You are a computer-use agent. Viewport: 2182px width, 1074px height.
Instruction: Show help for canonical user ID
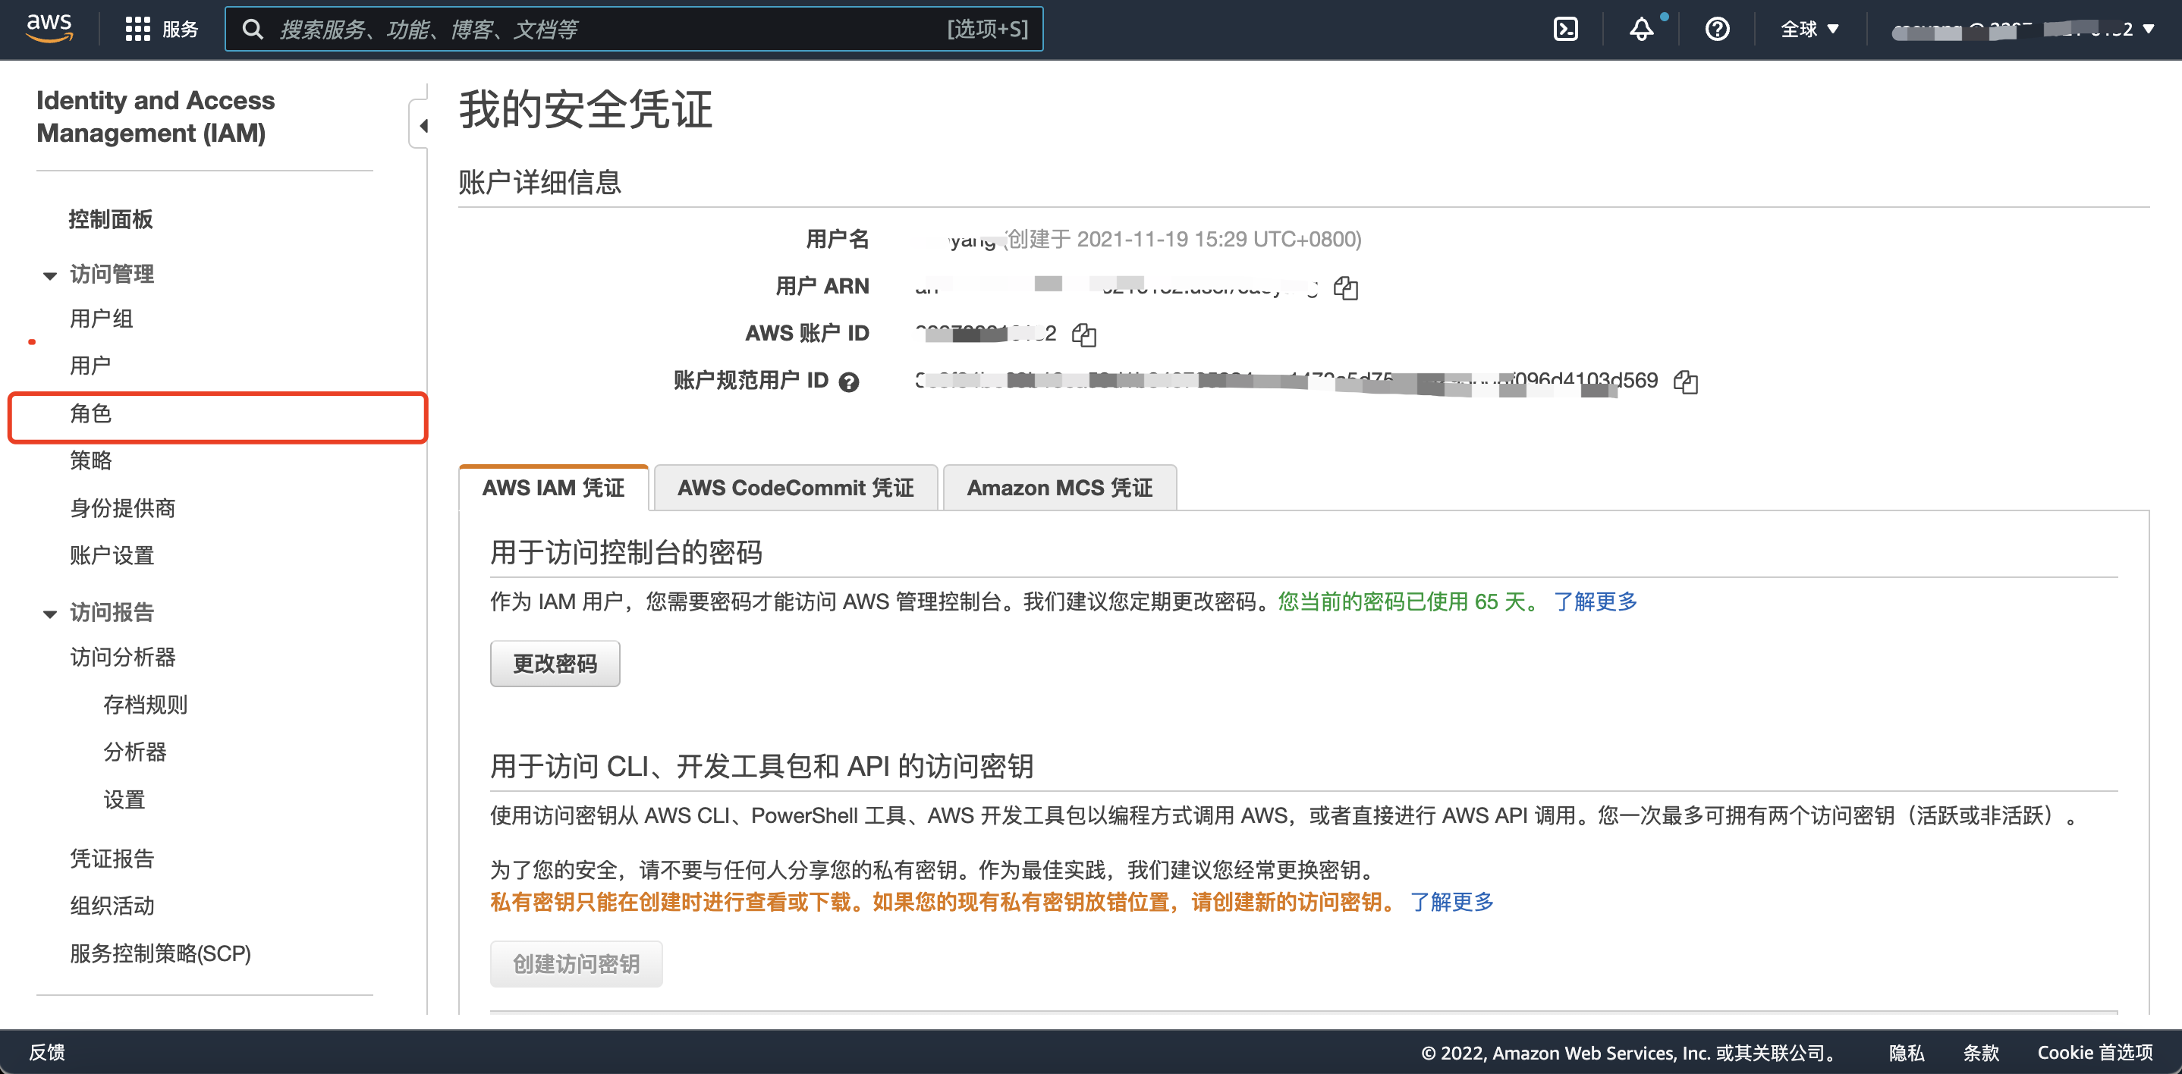849,382
